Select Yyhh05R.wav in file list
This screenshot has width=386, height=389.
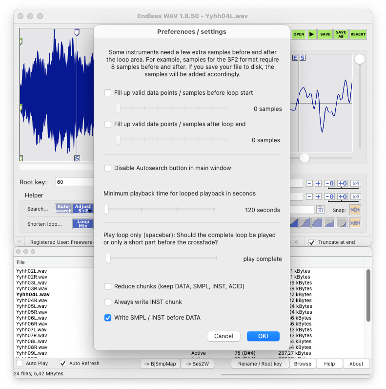point(32,312)
